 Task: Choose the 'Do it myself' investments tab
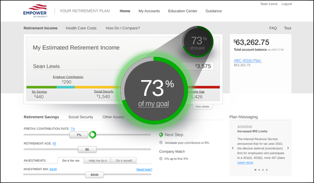click(x=124, y=161)
